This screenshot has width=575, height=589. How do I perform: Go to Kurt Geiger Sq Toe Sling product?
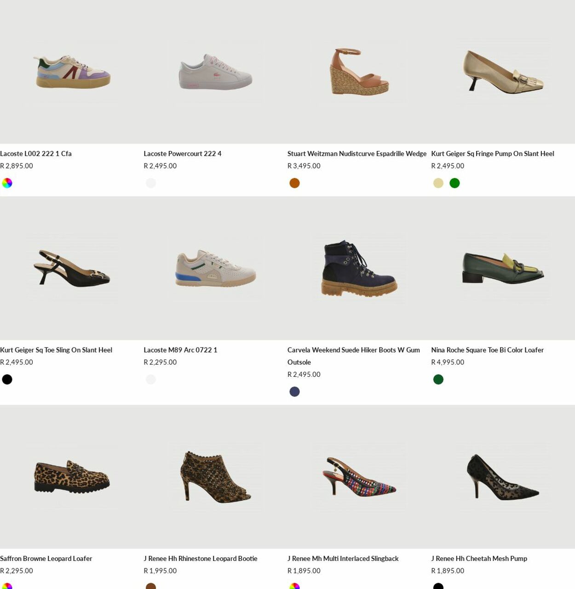(x=56, y=350)
